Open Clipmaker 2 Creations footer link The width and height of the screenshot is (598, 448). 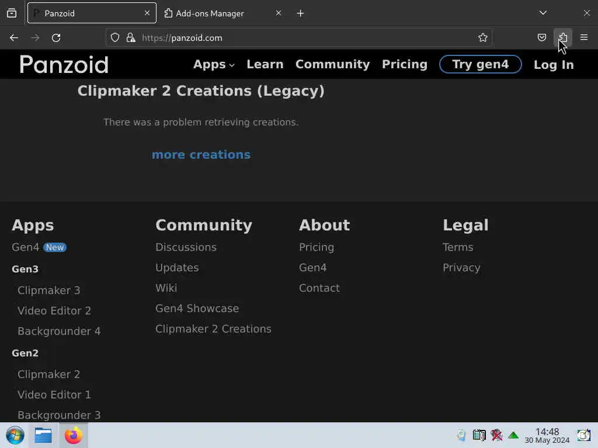213,329
